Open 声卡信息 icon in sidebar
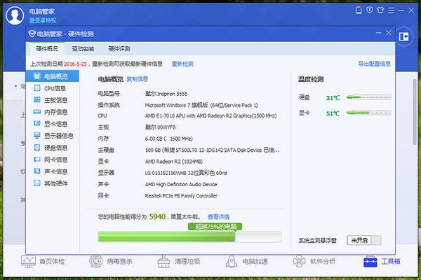This screenshot has height=280, width=421. pos(37,171)
